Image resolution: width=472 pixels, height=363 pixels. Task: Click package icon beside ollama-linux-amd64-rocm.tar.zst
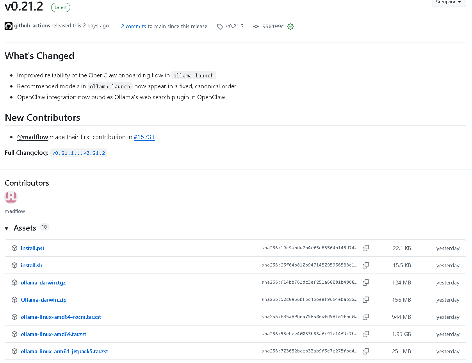[x=14, y=317]
